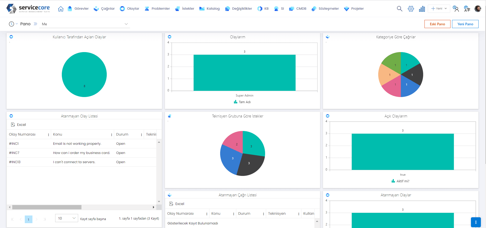Toggle the Tam Adı legend series
The image size is (486, 228).
pos(242,102)
